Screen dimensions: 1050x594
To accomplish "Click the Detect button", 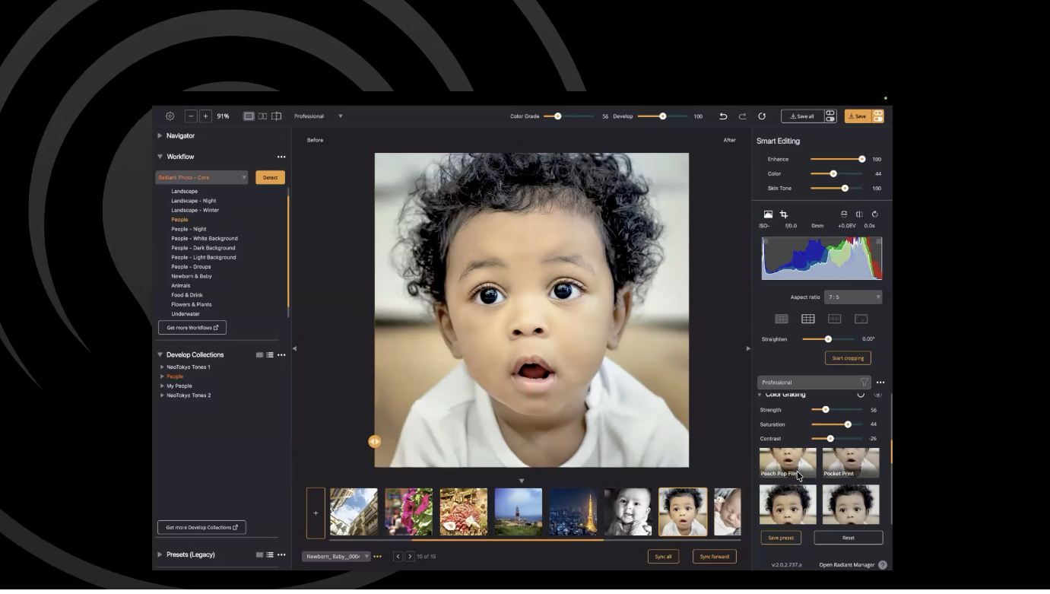I will 270,177.
